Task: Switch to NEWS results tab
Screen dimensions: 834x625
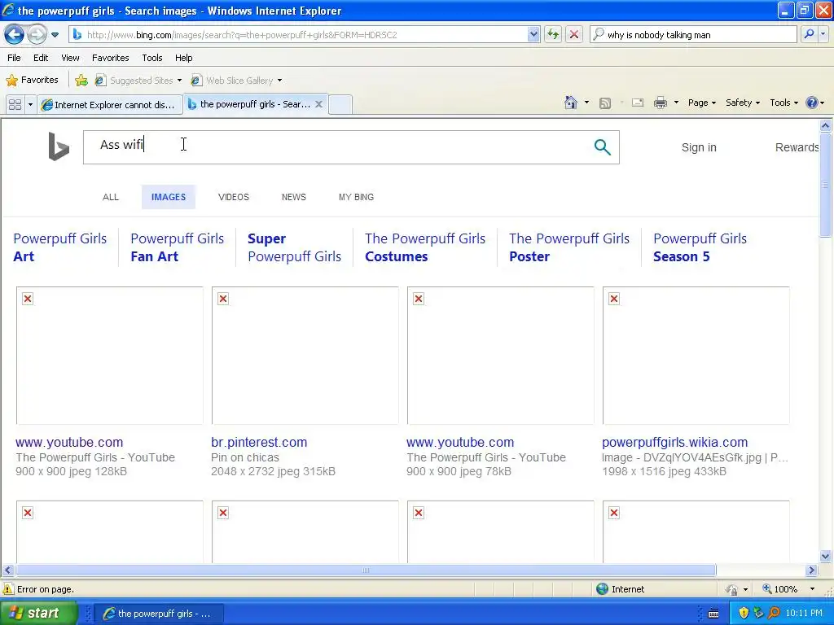Action: 293,197
